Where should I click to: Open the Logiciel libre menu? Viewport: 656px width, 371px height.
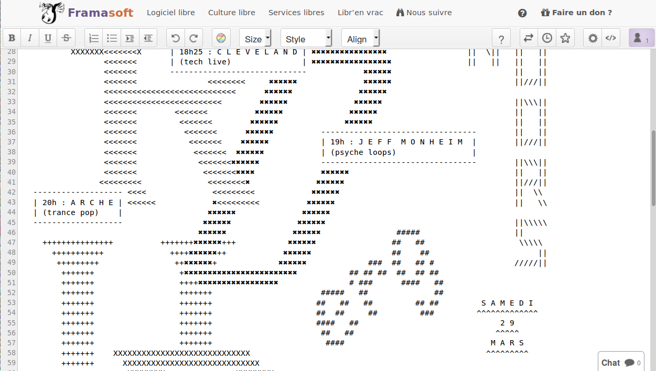tap(170, 13)
